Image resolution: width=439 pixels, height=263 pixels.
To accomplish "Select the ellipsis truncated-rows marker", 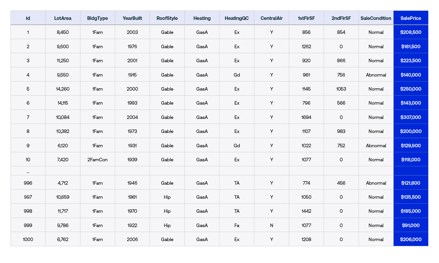I will [28, 171].
